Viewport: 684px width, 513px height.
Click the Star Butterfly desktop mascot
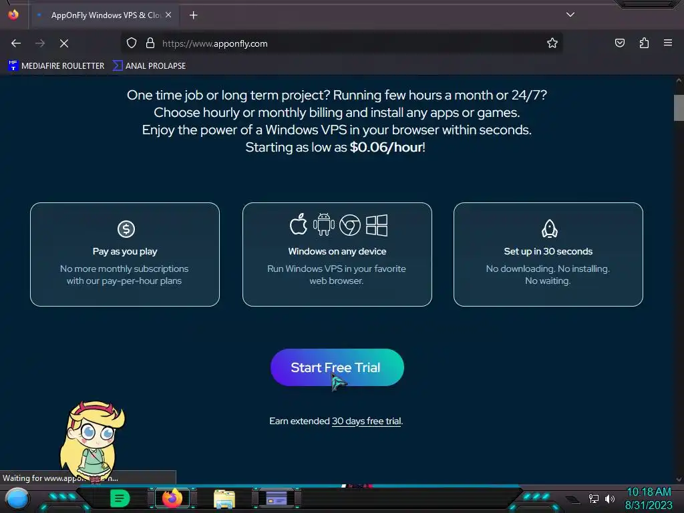pos(92,441)
